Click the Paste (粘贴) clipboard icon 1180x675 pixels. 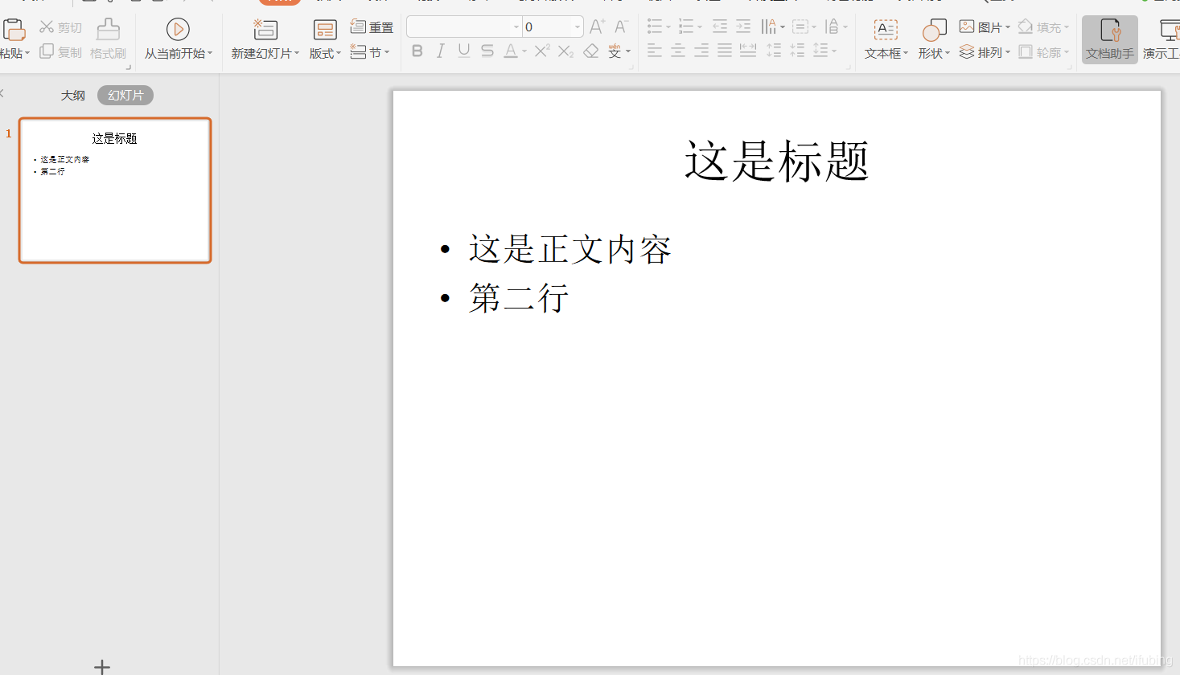14,30
